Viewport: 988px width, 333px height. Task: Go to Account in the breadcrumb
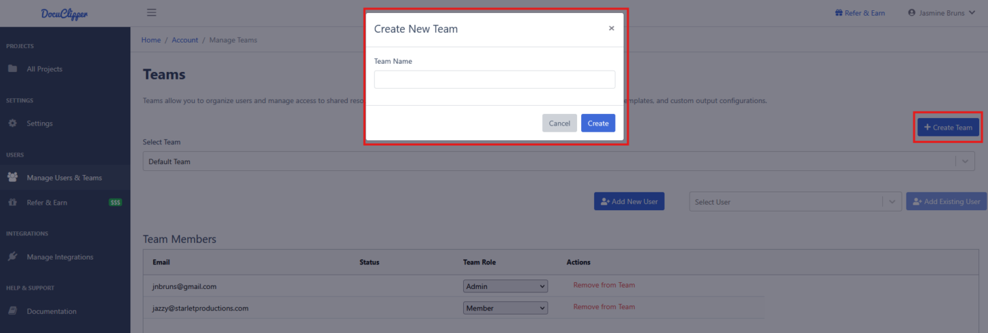(x=185, y=40)
